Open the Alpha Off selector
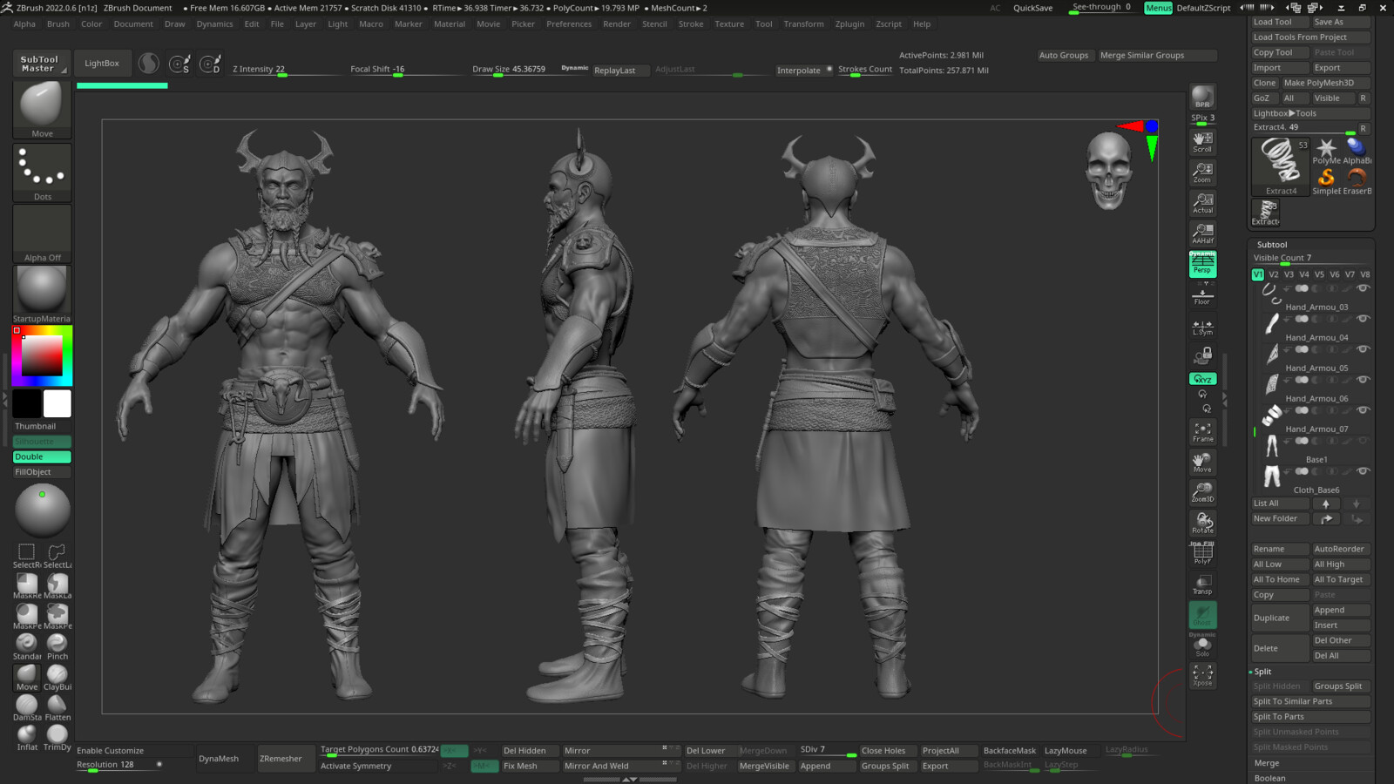The height and width of the screenshot is (784, 1394). tap(42, 233)
